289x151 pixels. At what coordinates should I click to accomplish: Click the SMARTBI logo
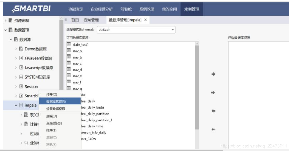31,9
